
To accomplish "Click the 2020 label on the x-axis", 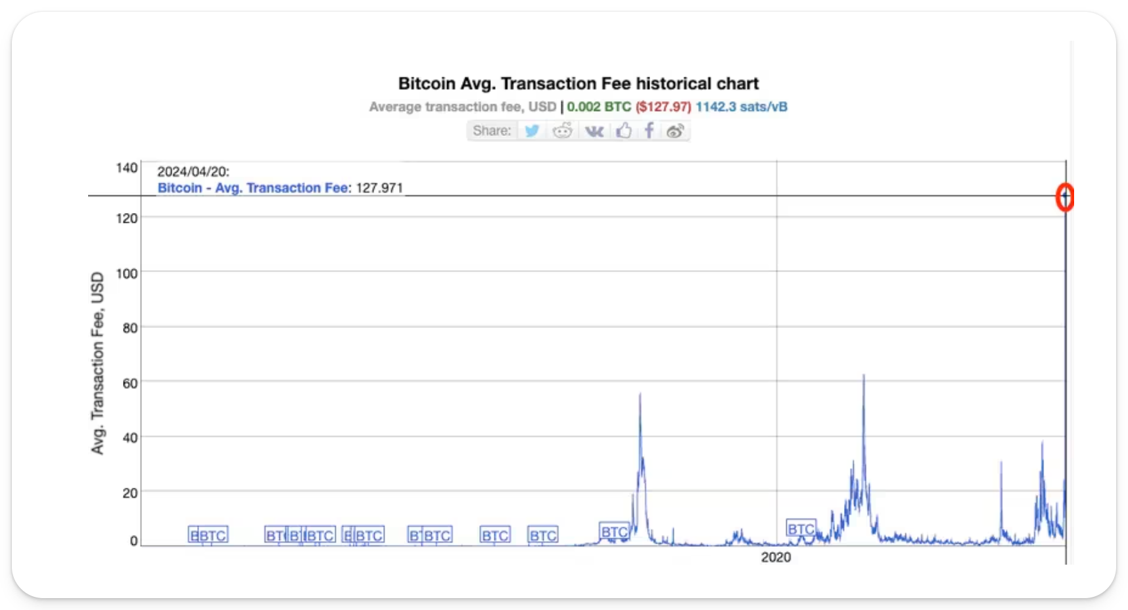I will [x=776, y=557].
